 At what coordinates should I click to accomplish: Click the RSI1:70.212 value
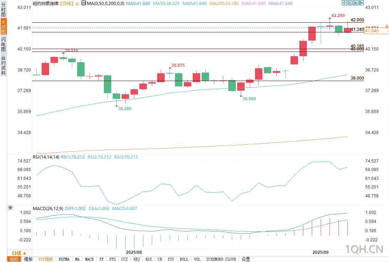(x=73, y=157)
